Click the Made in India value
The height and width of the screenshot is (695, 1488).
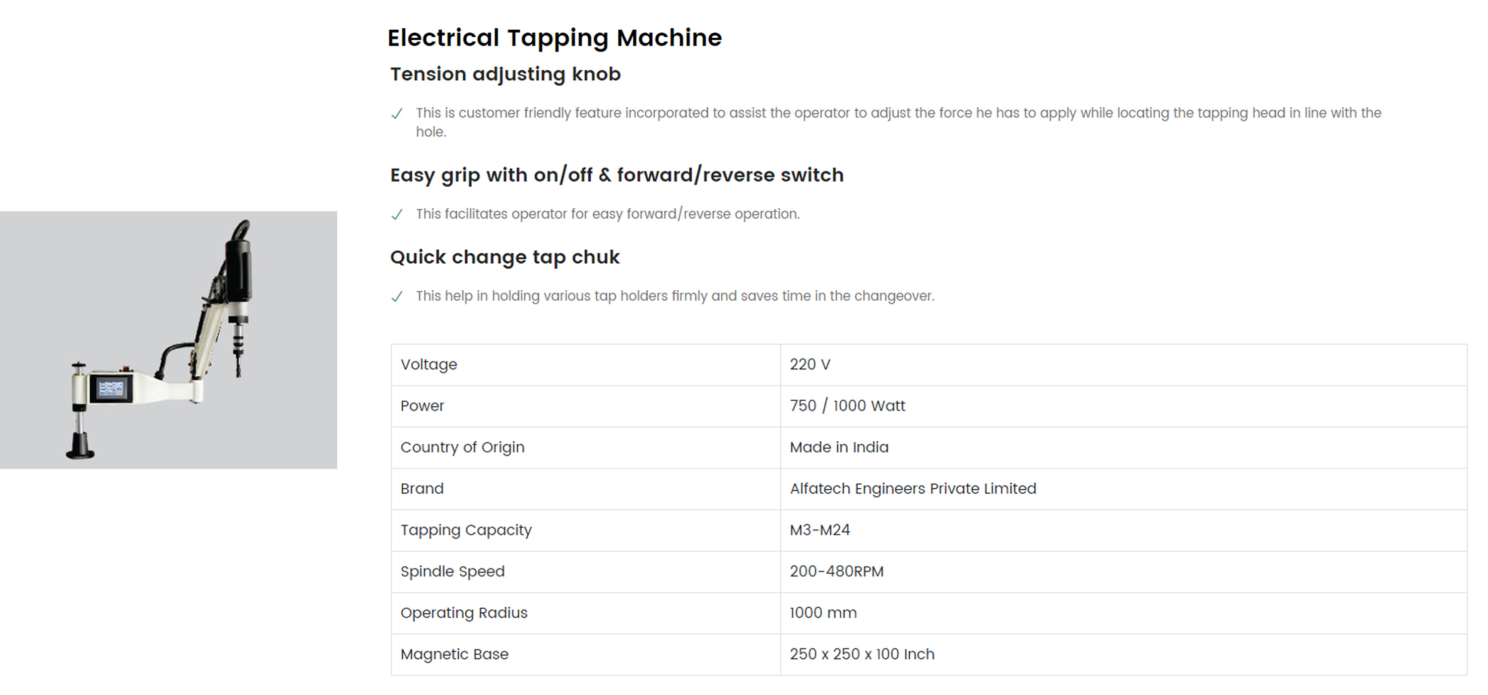[x=839, y=447]
